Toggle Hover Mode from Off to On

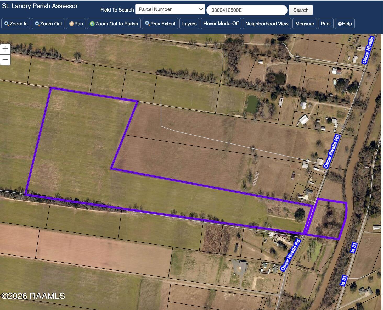[x=221, y=24]
